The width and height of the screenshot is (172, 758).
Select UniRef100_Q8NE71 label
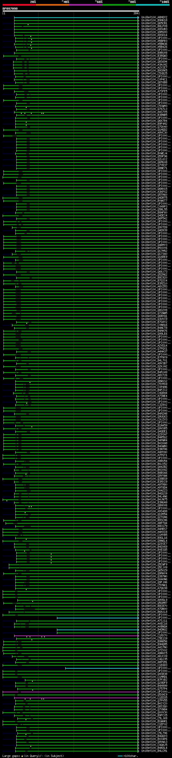pyautogui.click(x=154, y=168)
